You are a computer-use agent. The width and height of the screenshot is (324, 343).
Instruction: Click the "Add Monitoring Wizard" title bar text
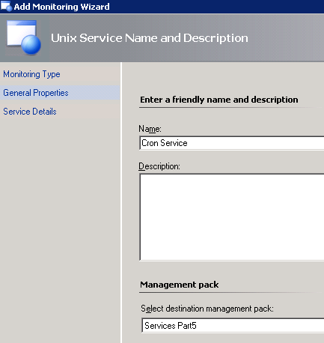[61, 7]
